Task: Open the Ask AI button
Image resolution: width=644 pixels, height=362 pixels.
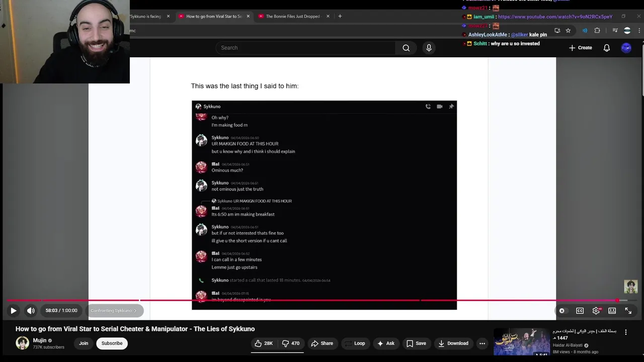Action: 386,343
